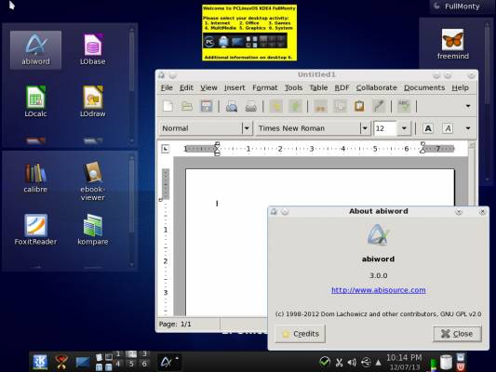This screenshot has width=496, height=372.
Task: Open the font size 12 dropdown
Action: 404,128
